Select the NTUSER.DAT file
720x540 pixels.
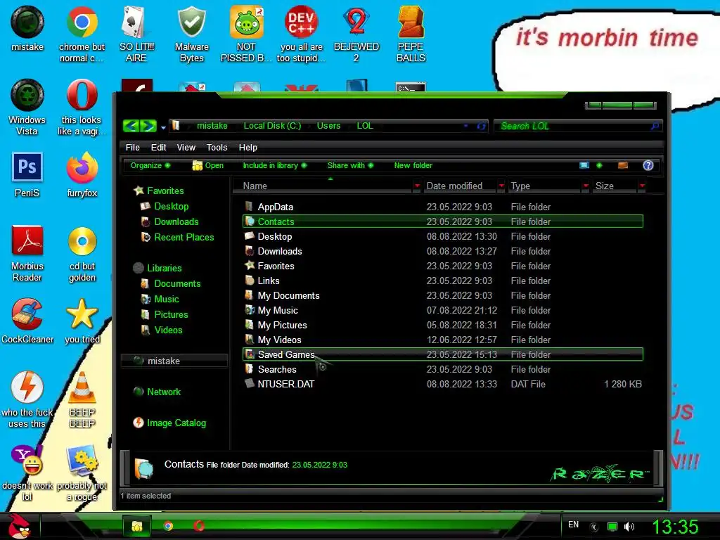tap(443, 384)
